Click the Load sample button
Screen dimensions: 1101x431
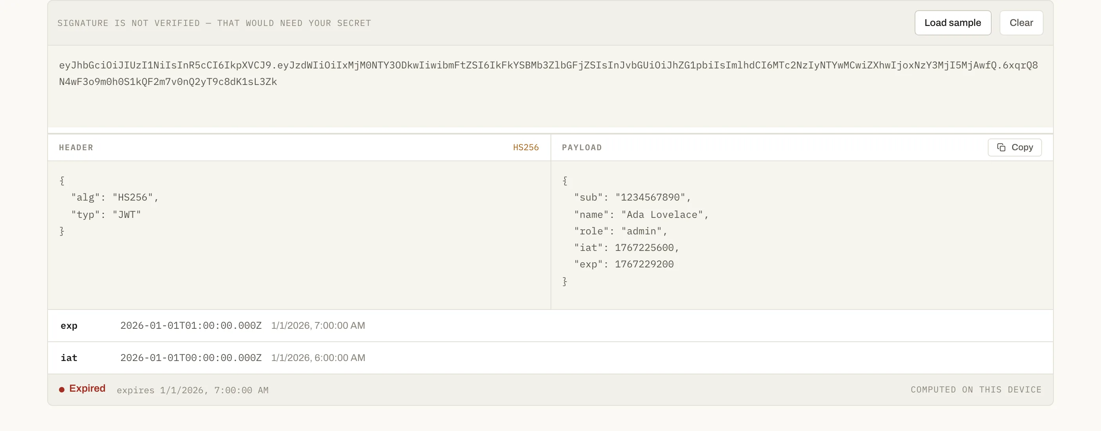(953, 23)
